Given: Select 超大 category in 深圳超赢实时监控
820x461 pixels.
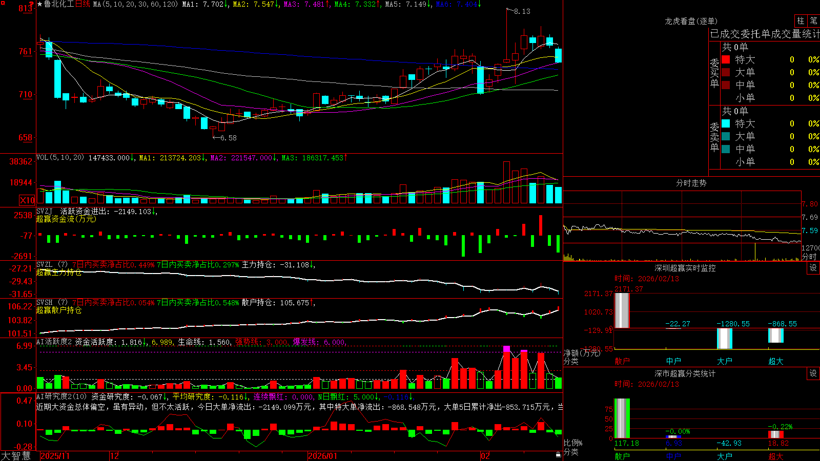Looking at the screenshot, I should 776,361.
